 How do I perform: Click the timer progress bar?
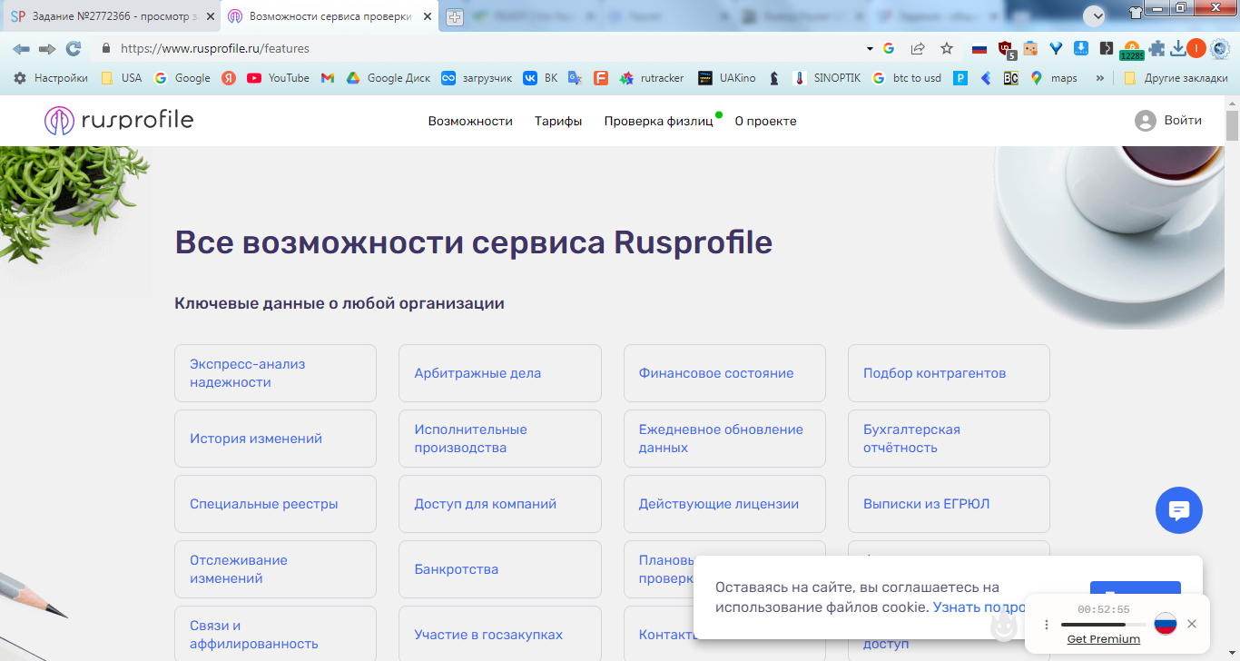[1104, 625]
